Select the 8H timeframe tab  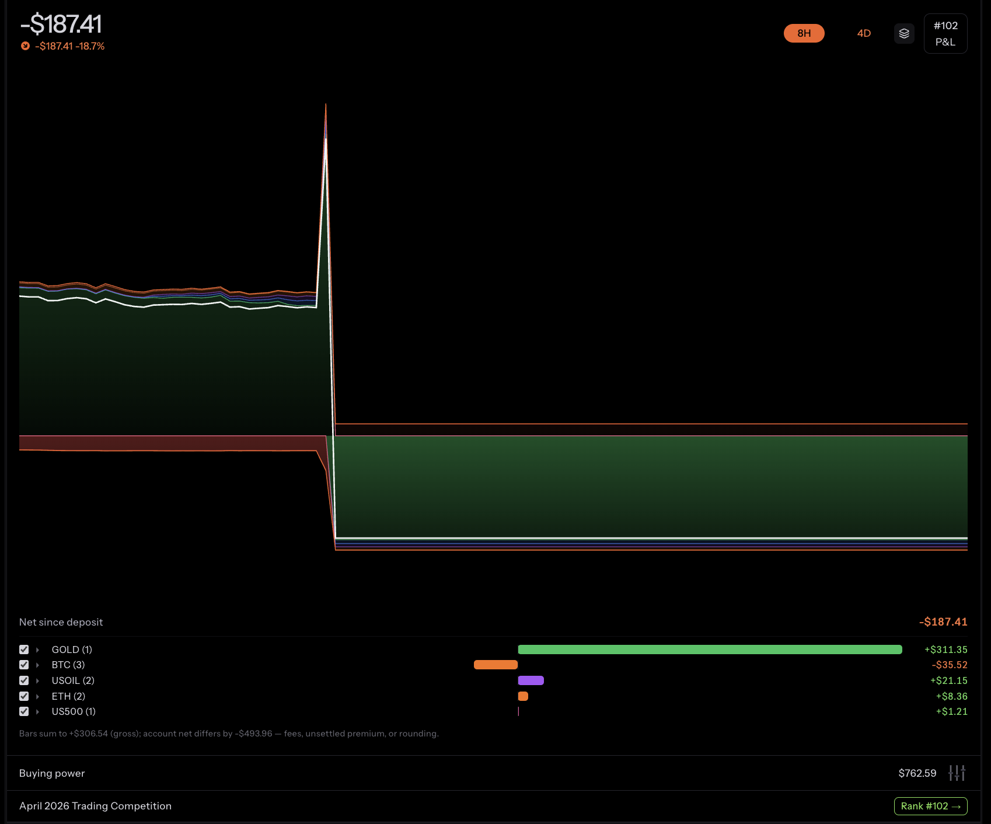point(804,33)
